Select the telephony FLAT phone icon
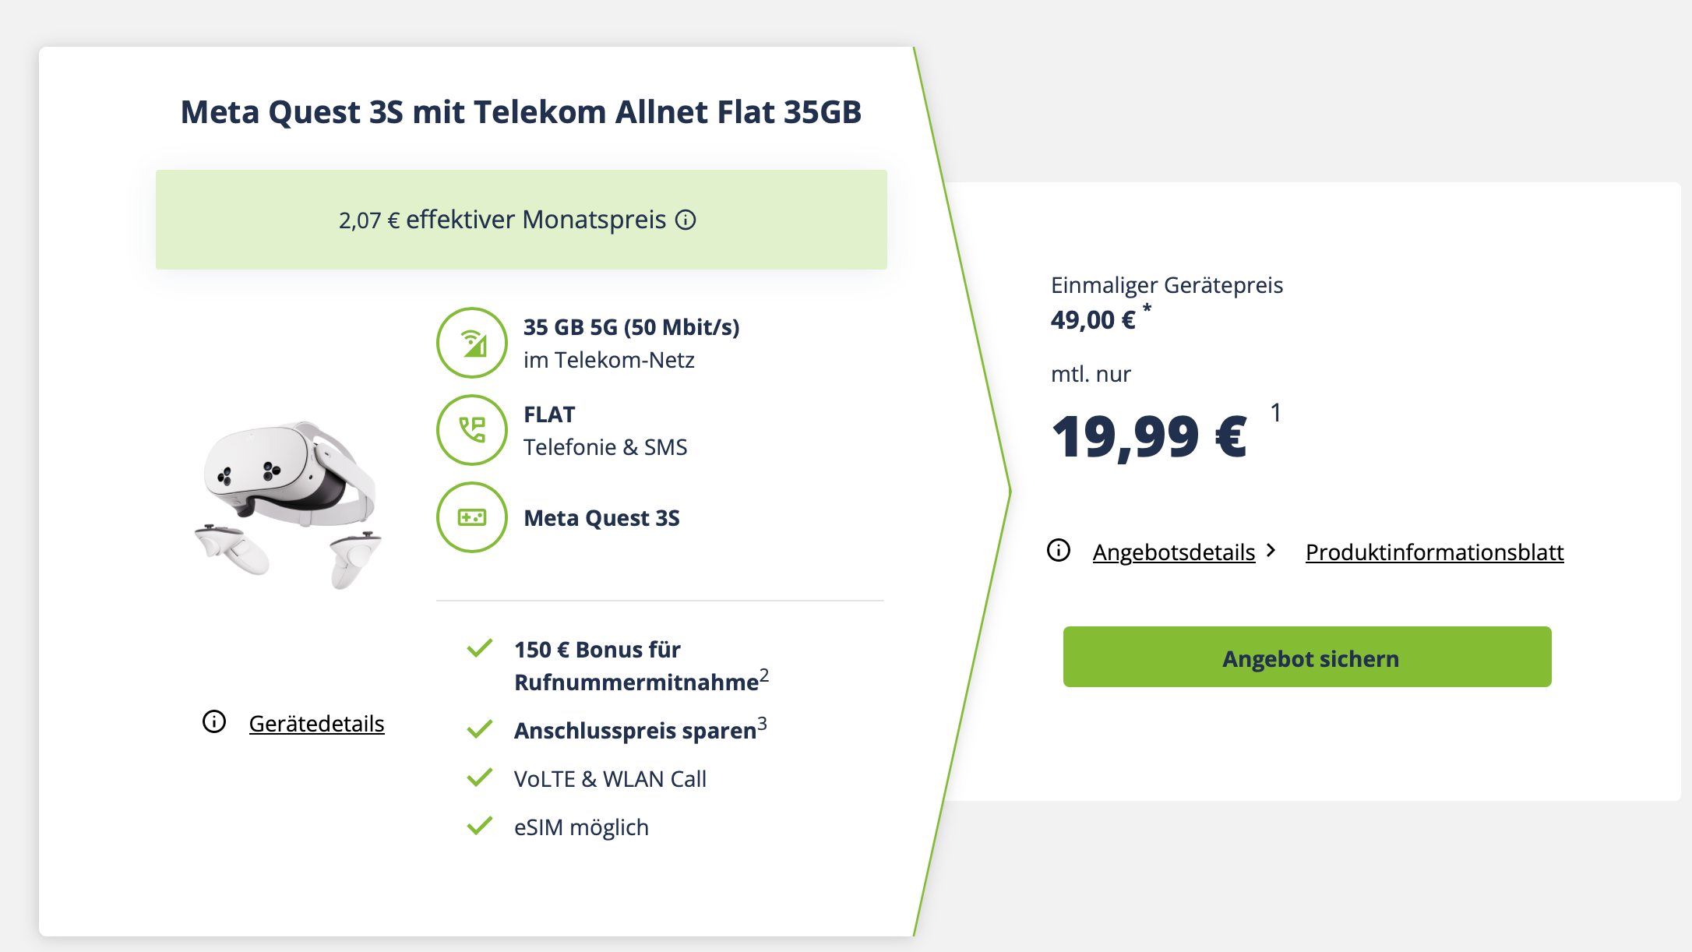 (x=471, y=430)
